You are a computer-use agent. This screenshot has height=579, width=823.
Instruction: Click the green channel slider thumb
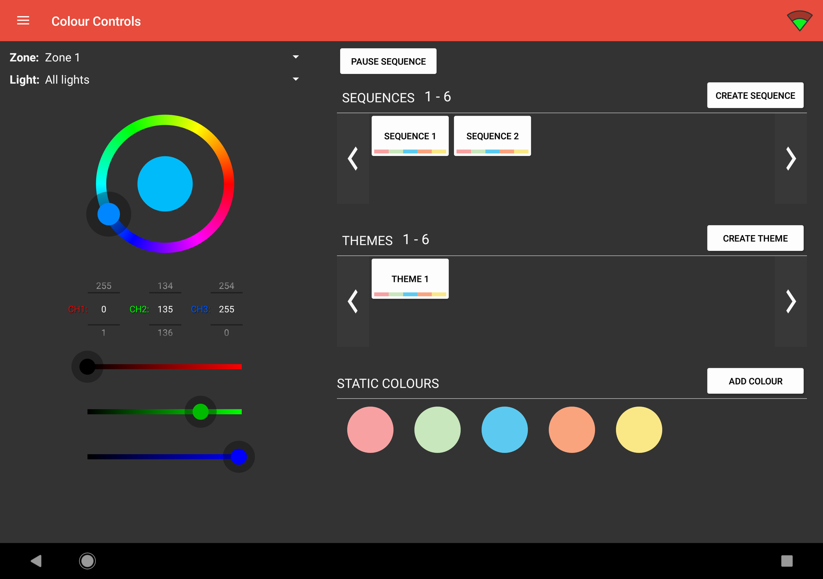pyautogui.click(x=200, y=412)
